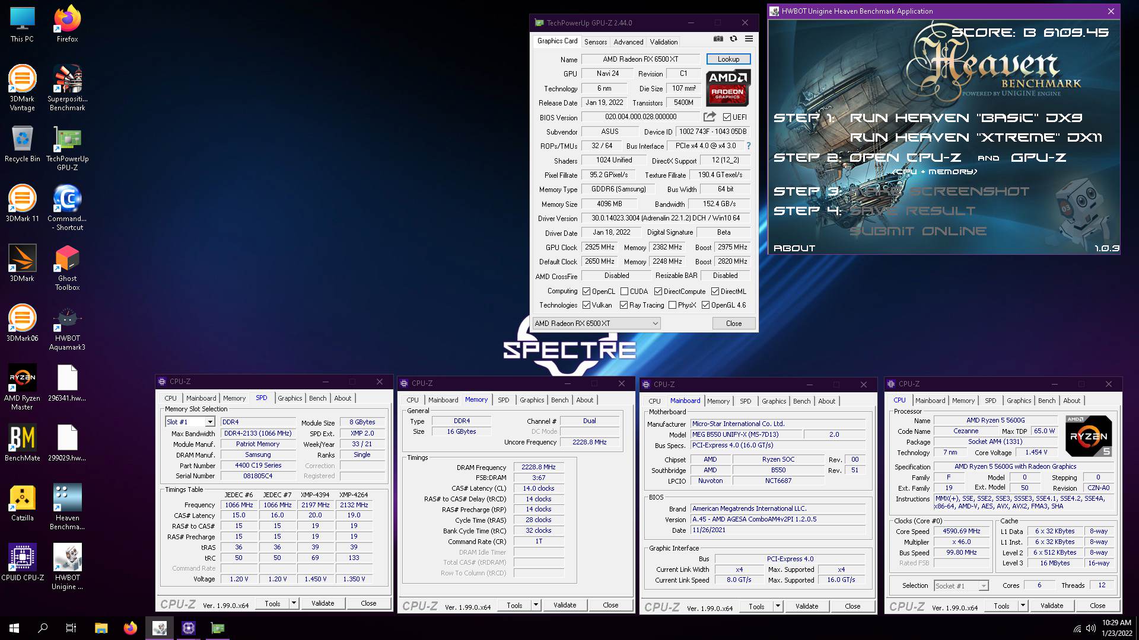Open the This PC desktop icon
Screen dimensions: 1139x640
point(22,25)
